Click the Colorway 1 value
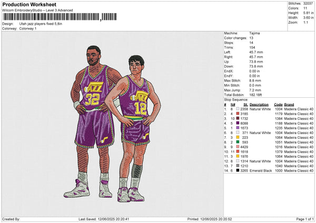 [x=28, y=28]
